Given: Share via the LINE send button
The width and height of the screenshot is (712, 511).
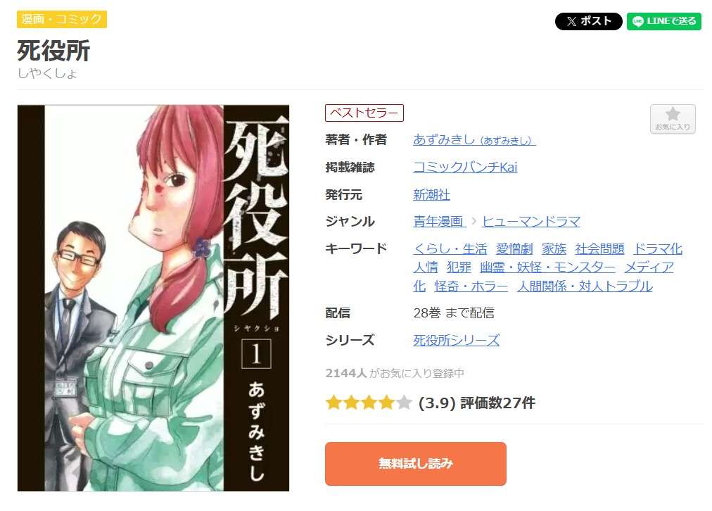Looking at the screenshot, I should pyautogui.click(x=664, y=21).
